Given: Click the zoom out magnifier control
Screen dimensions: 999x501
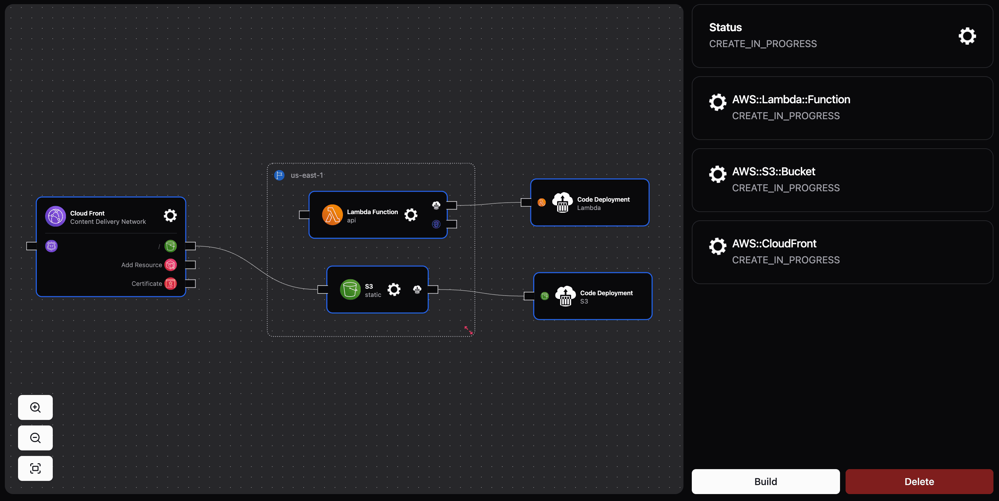Looking at the screenshot, I should click(x=35, y=438).
